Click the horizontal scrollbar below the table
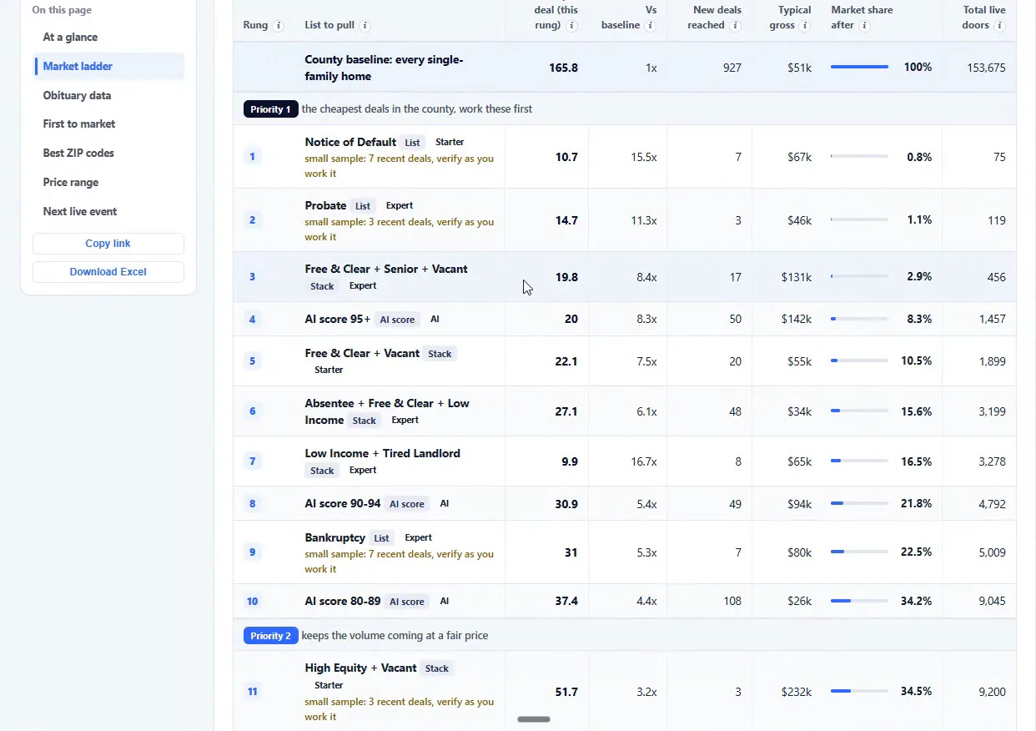 pos(534,719)
